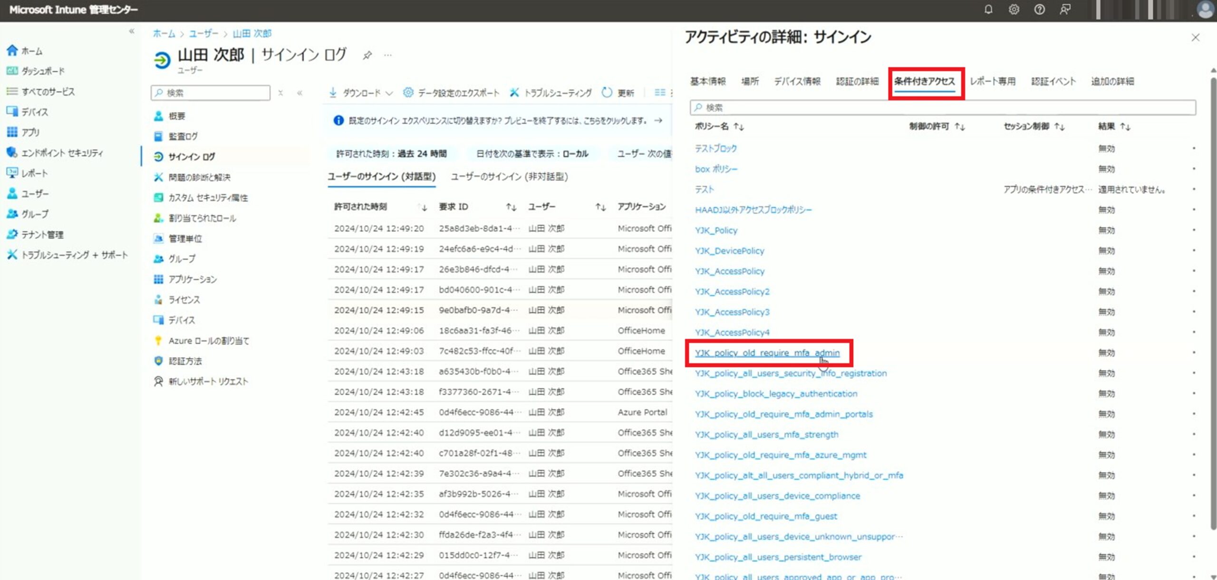Click the ホーム breadcrumb link
Image resolution: width=1217 pixels, height=580 pixels.
(x=164, y=34)
